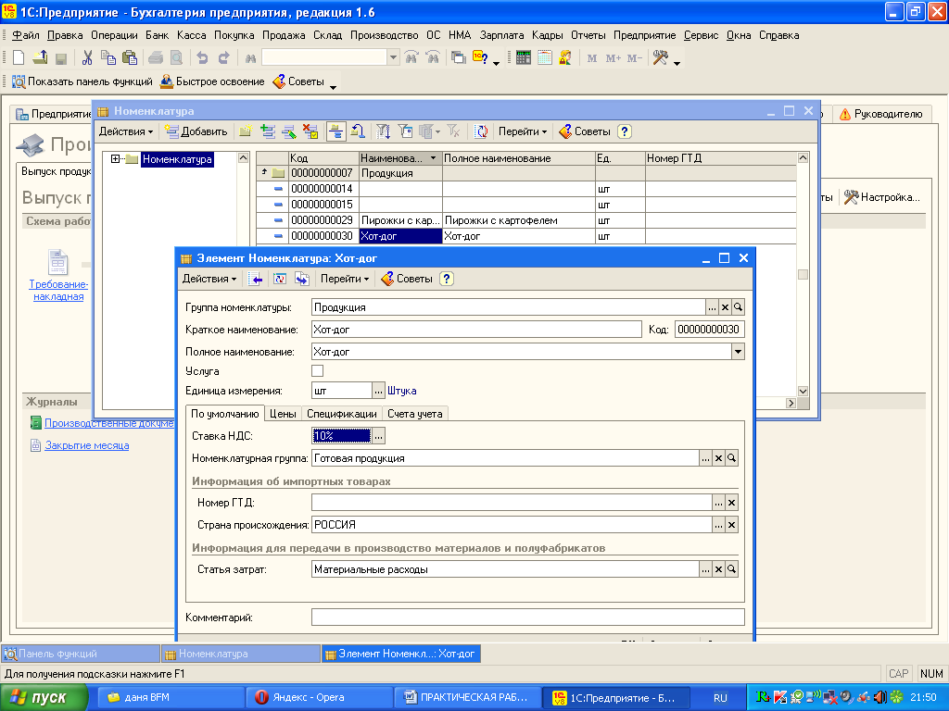The image size is (949, 711).
Task: Open the Действия dropdown in Номенклатура window
Action: pos(126,131)
